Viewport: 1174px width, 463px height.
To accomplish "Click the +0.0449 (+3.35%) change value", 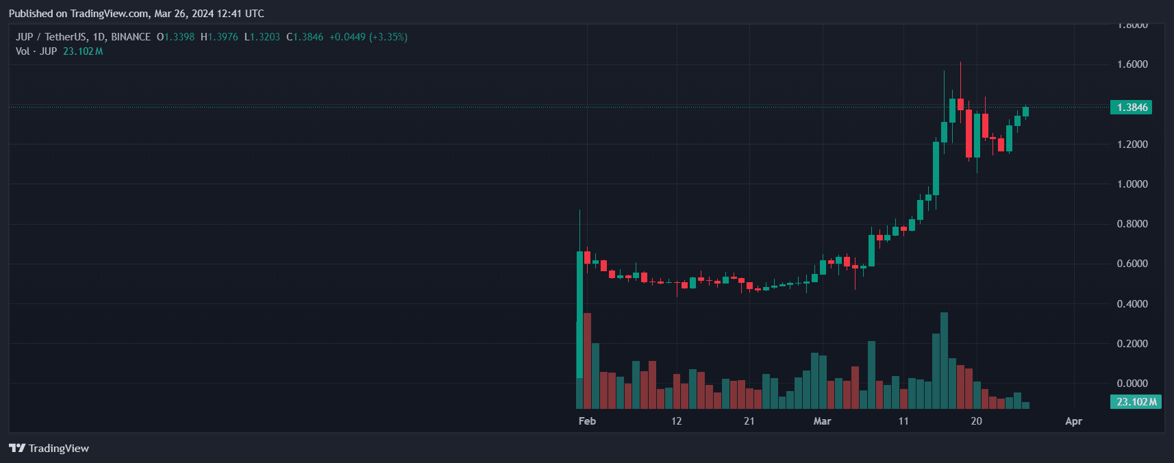I will click(369, 37).
